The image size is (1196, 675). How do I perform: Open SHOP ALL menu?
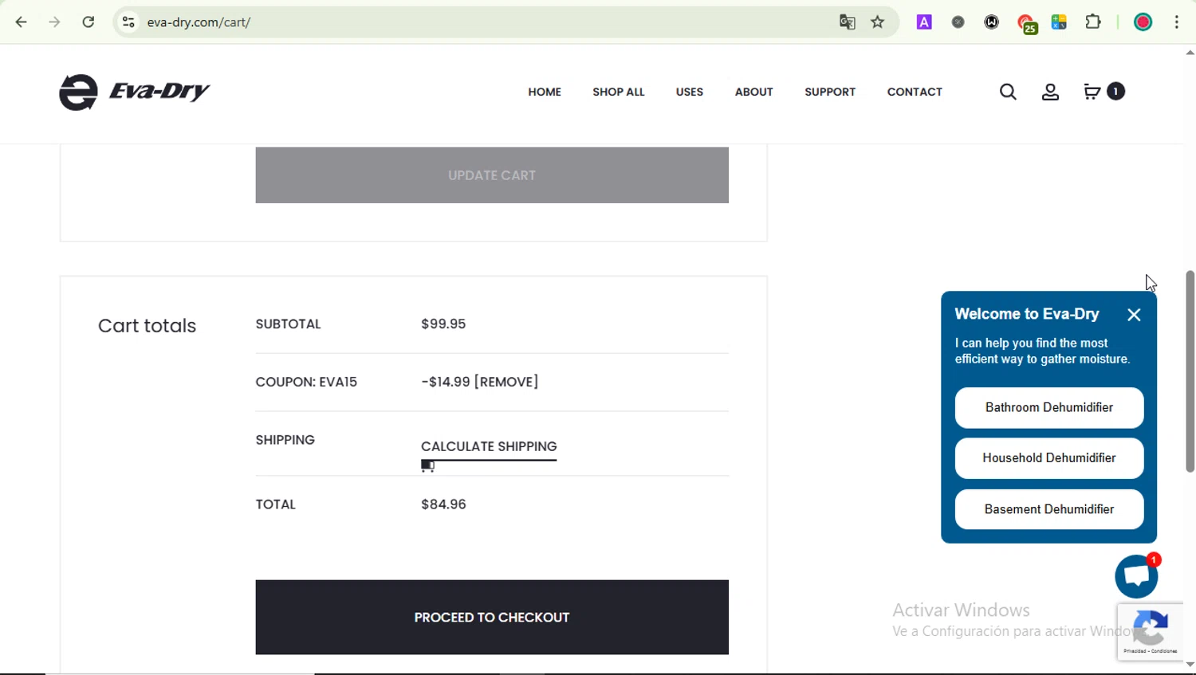[x=618, y=92]
